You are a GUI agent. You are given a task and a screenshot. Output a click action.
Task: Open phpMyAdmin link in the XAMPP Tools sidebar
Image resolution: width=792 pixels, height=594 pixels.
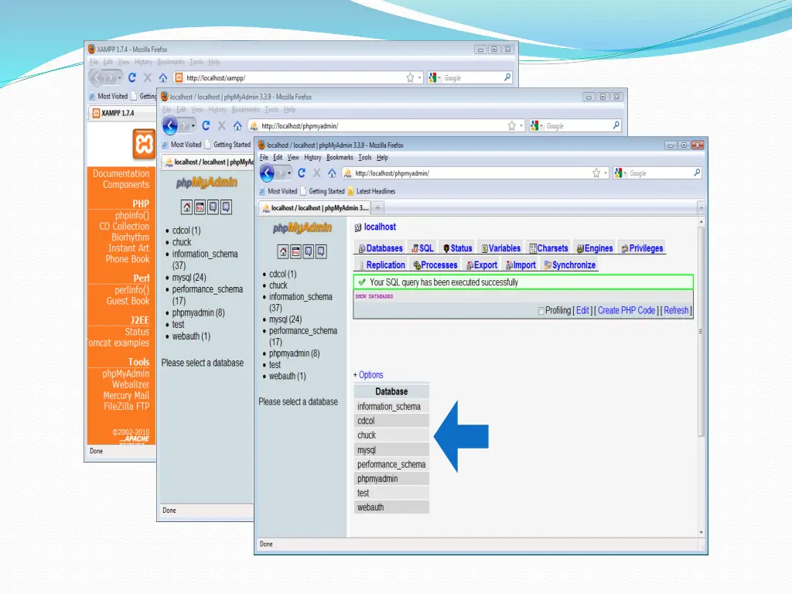coord(126,374)
